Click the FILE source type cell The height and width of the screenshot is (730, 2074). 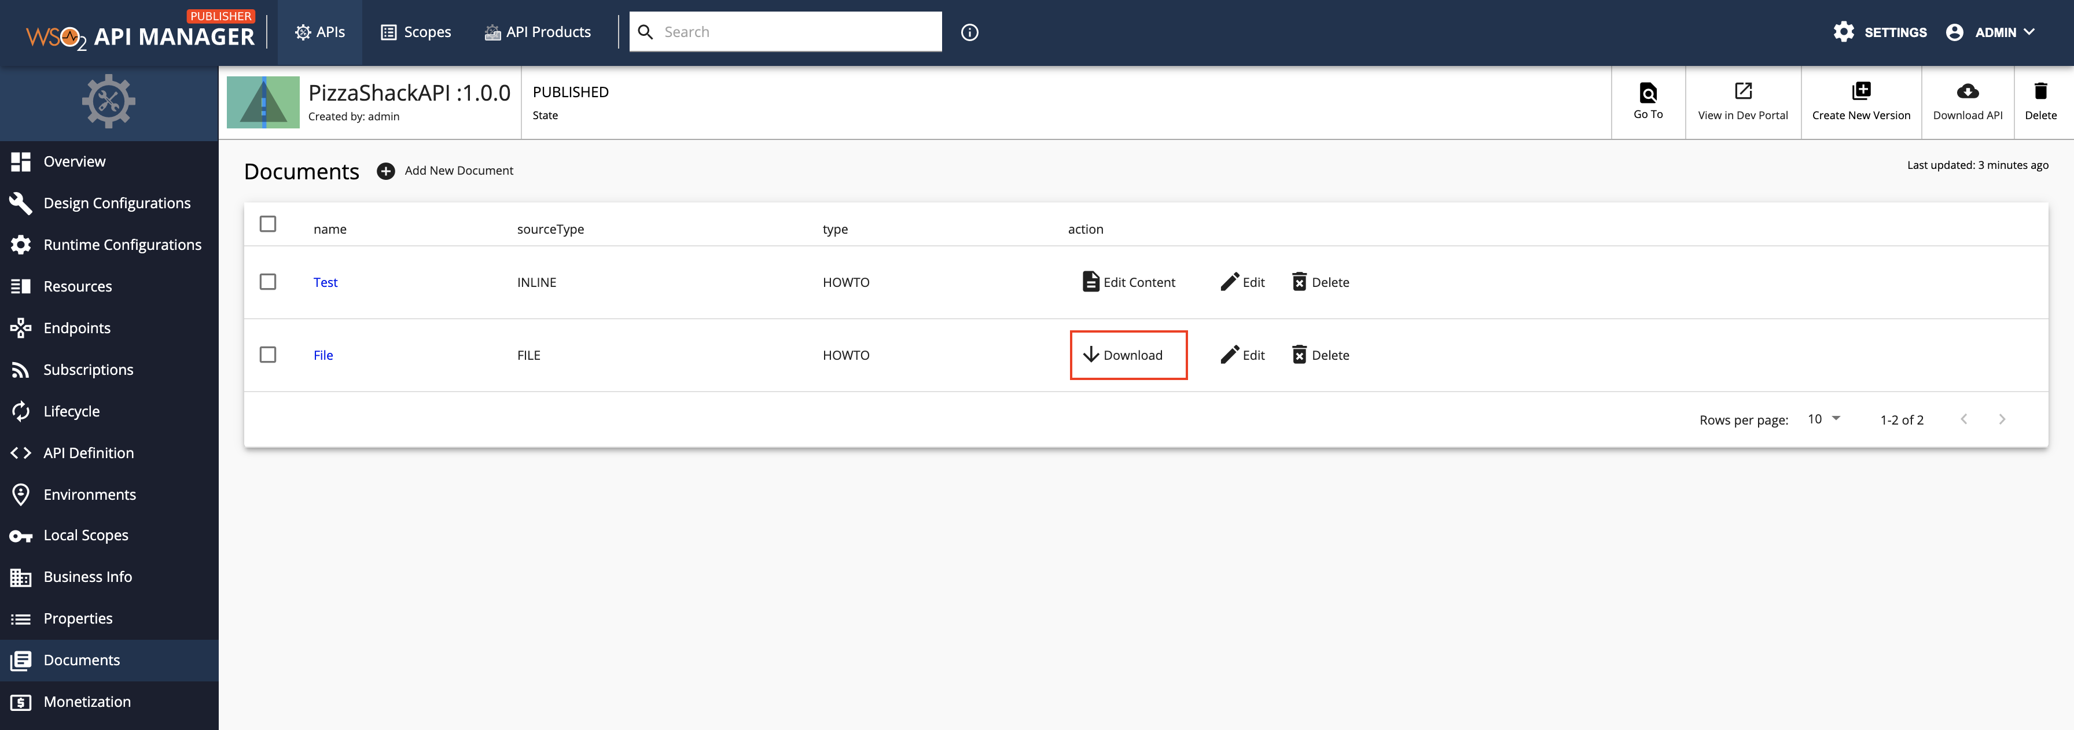pos(528,356)
